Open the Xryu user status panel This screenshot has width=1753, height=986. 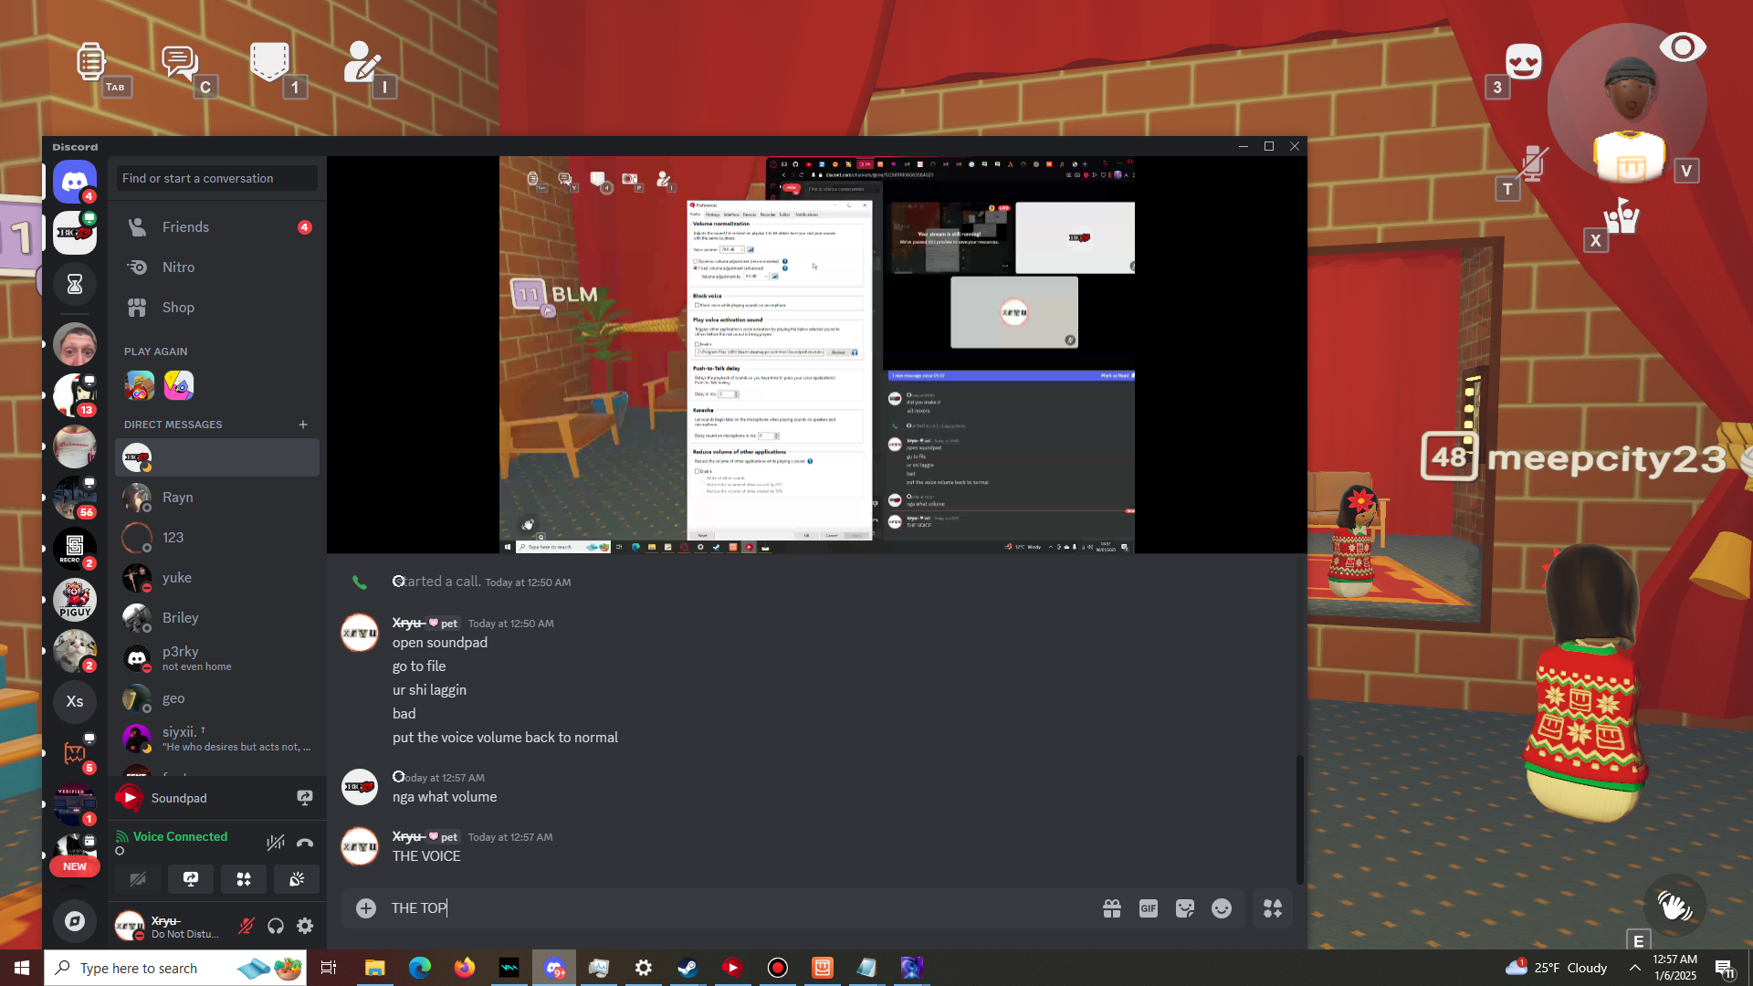click(173, 926)
